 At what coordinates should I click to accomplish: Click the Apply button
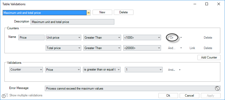[211, 95]
